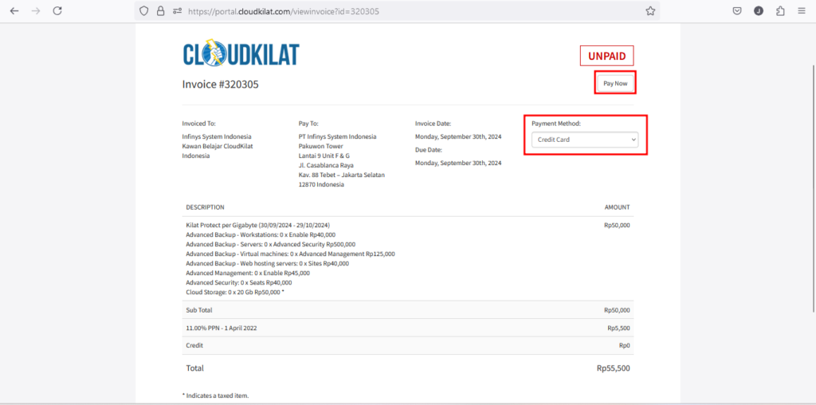Click the Rp55,500 total amount
The image size is (816, 405).
(613, 368)
